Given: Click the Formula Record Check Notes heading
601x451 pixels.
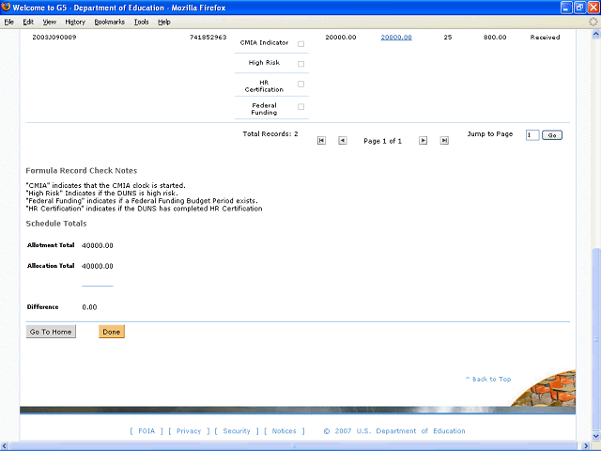Looking at the screenshot, I should point(82,171).
